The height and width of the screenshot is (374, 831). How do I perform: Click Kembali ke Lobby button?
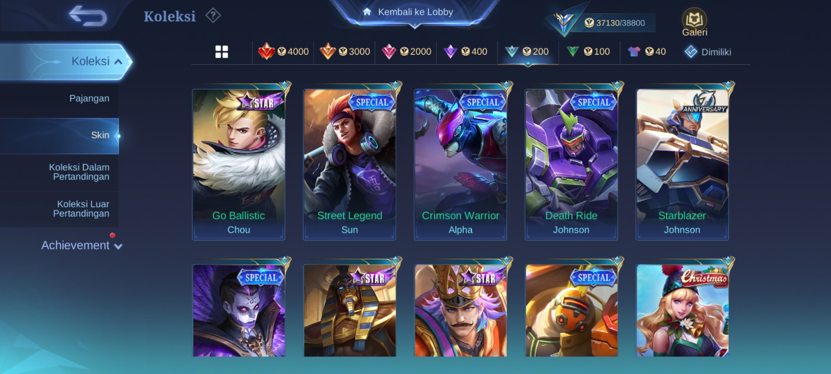415,12
